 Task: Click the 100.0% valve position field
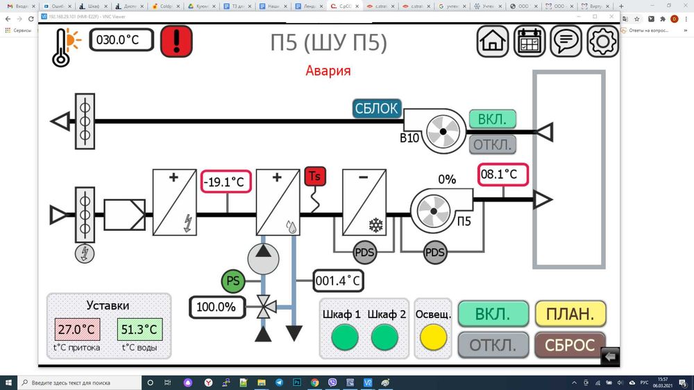217,307
